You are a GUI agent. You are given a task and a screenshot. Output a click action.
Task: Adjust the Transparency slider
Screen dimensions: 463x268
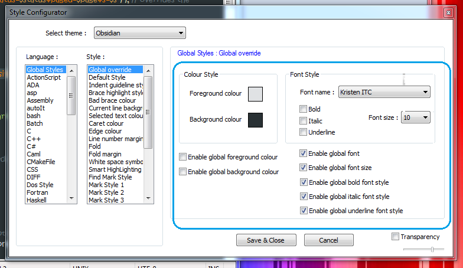pyautogui.click(x=432, y=249)
